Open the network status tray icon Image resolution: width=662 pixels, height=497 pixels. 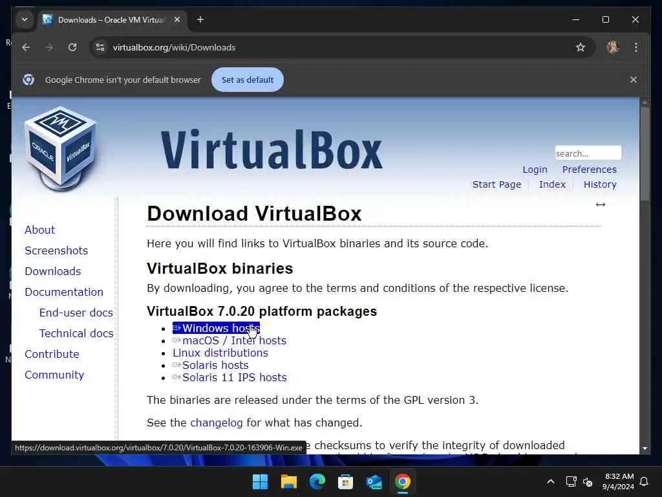(x=571, y=481)
